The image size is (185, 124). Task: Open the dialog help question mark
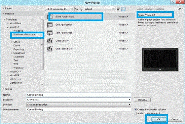[173, 2]
